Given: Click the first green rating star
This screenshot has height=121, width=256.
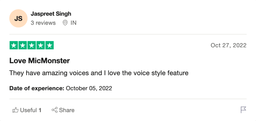Looking at the screenshot, I should click(x=14, y=45).
